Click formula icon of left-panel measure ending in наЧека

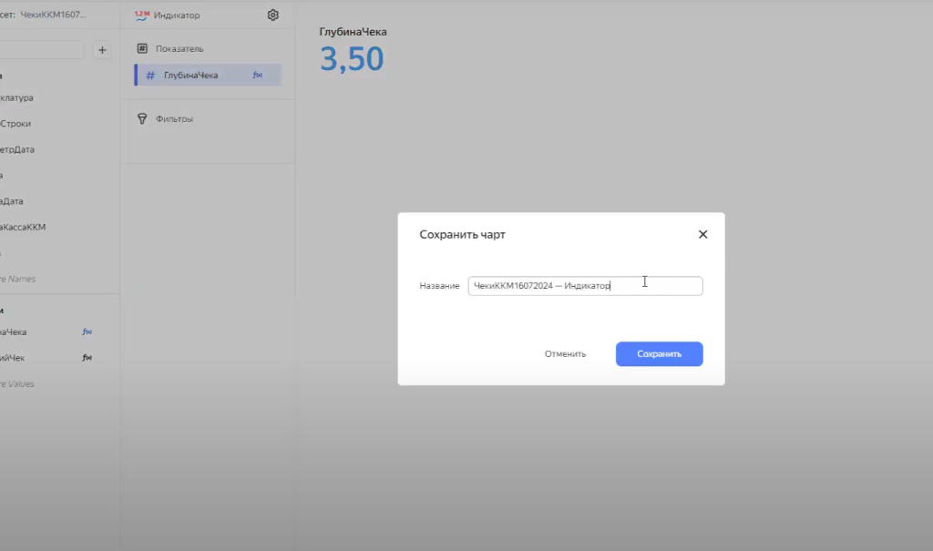click(x=87, y=332)
